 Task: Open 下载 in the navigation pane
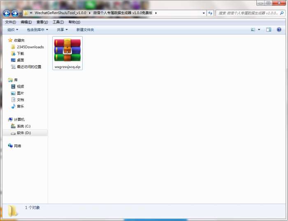pyautogui.click(x=21, y=53)
